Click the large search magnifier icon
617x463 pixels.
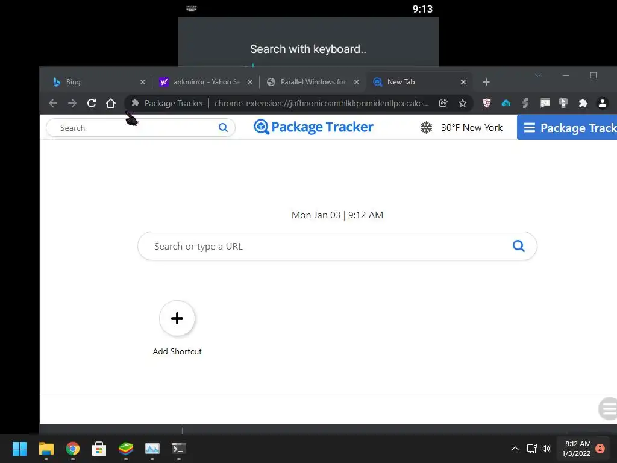(519, 246)
